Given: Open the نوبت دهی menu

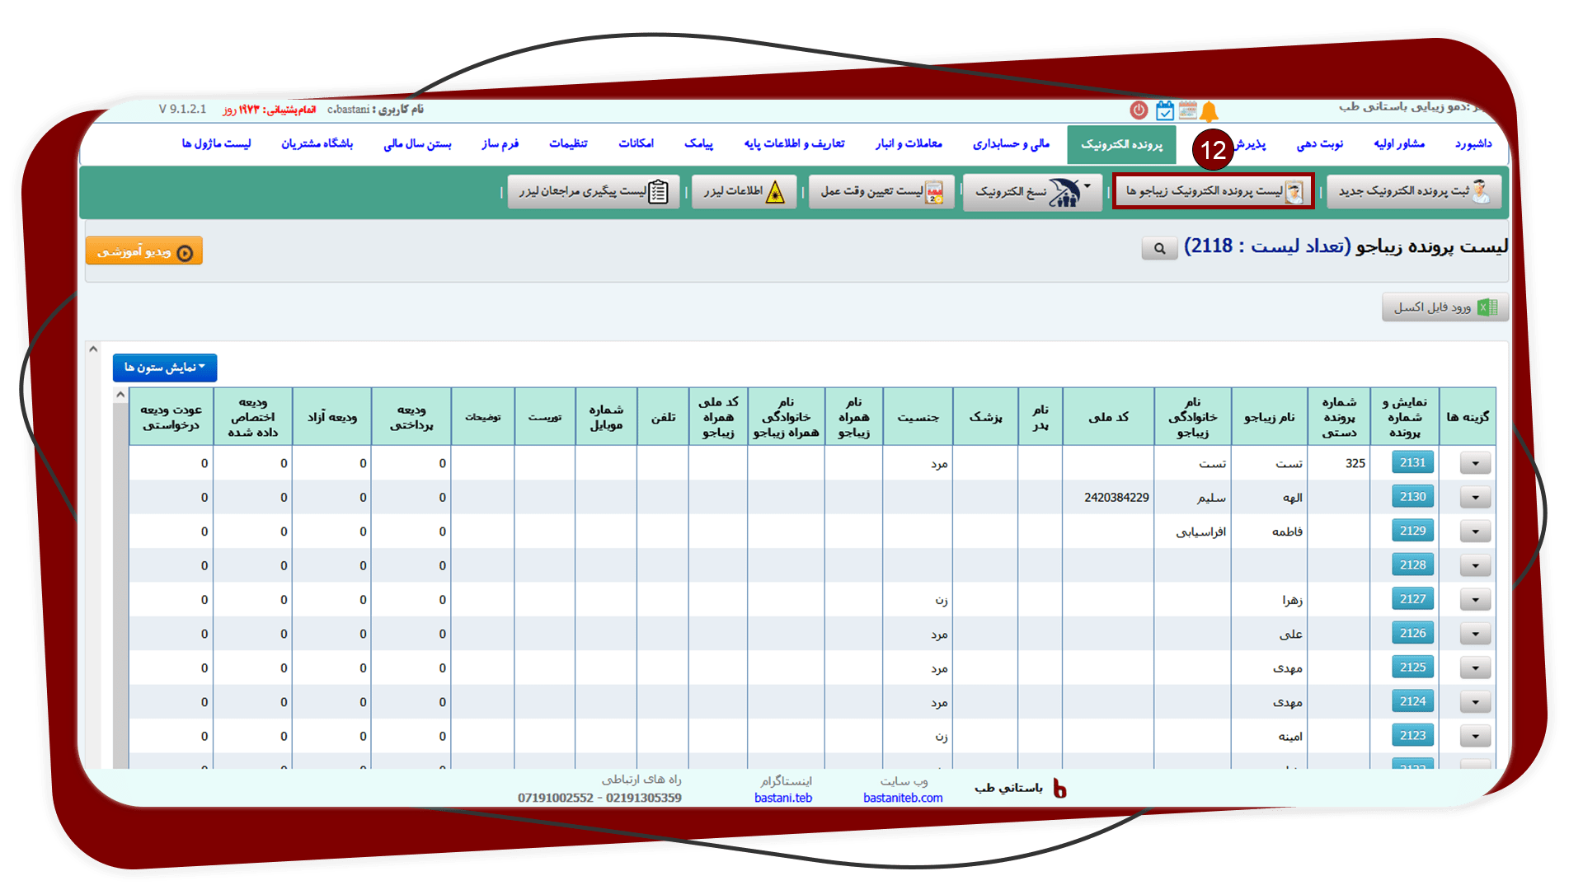Looking at the screenshot, I should (x=1320, y=144).
